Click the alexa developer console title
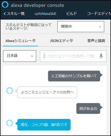 37,5
